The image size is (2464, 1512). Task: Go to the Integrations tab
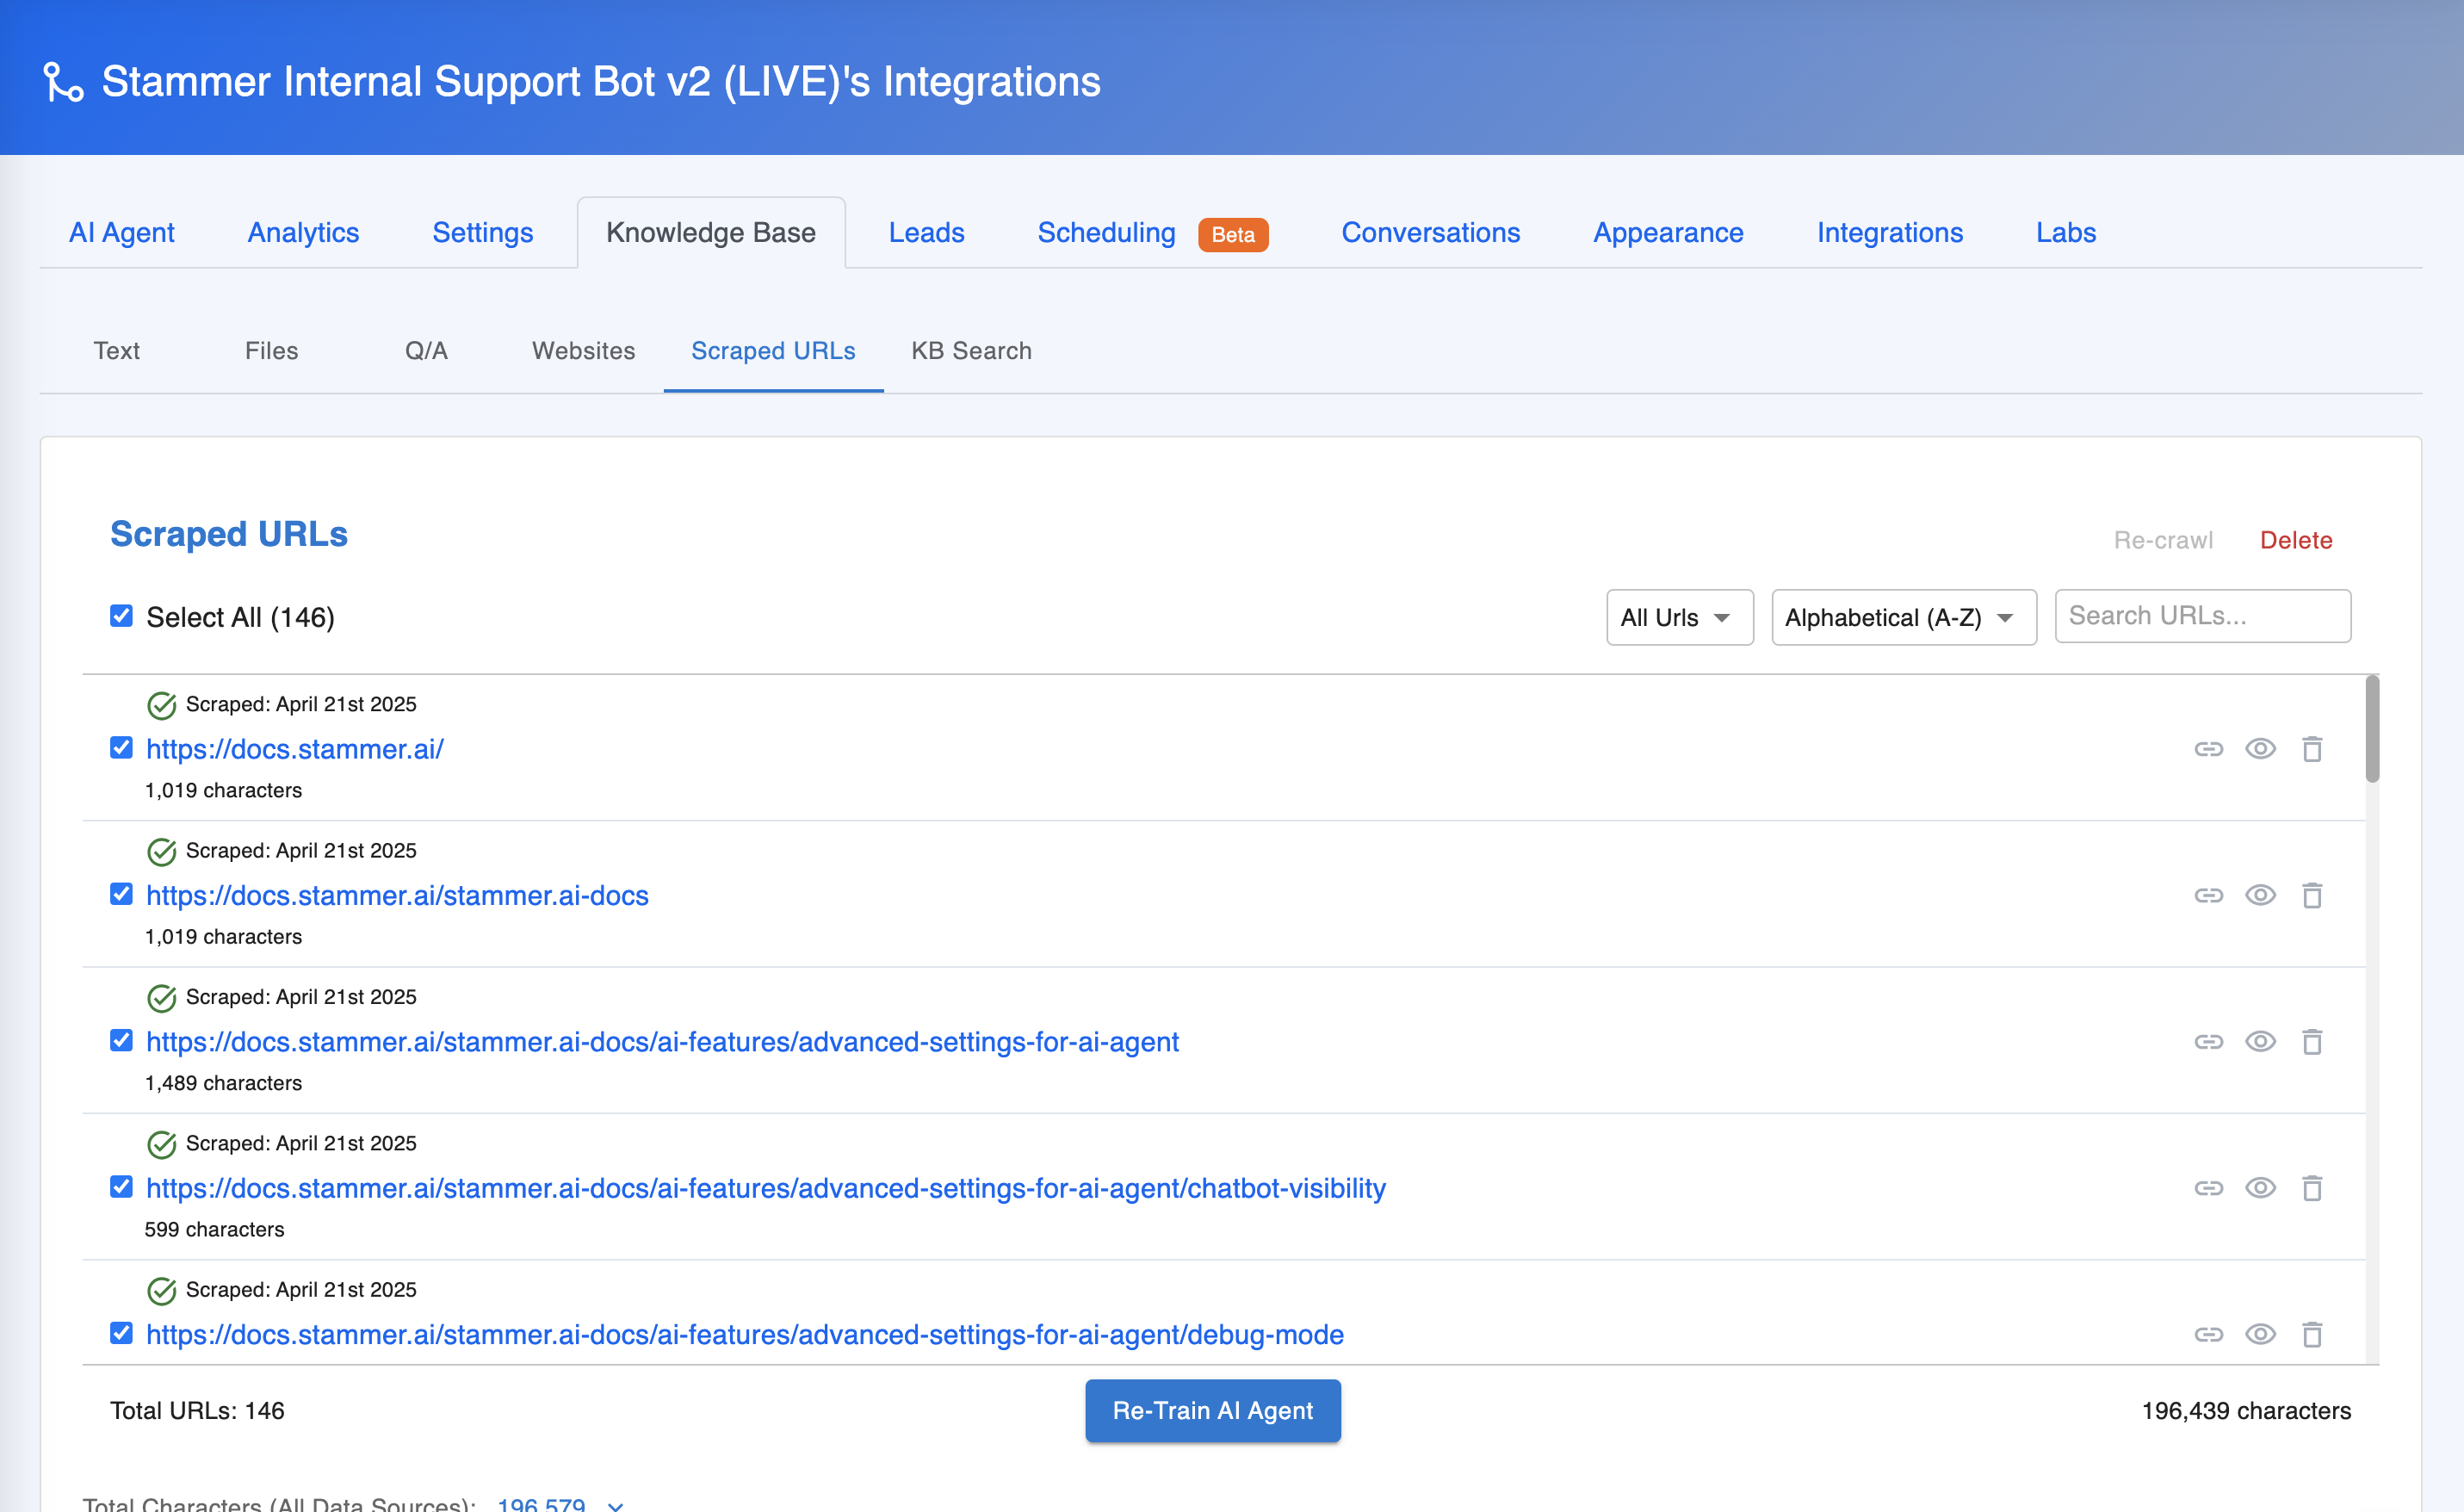(1889, 232)
